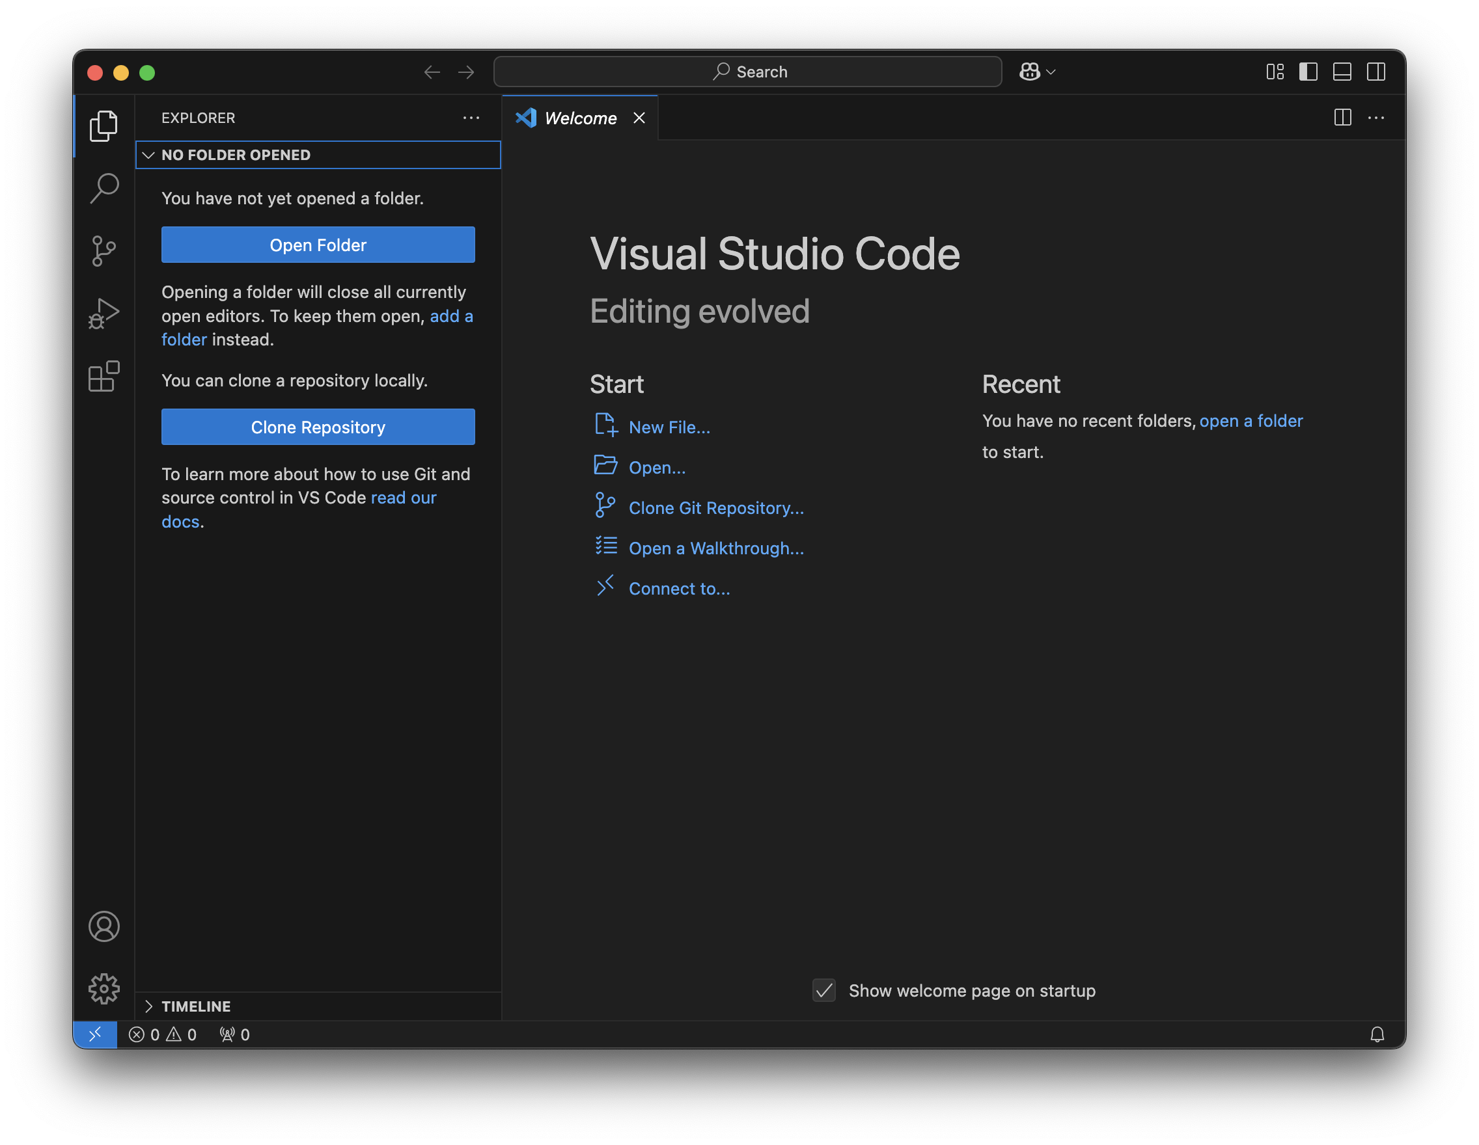Click Clone Git Repository... link

[716, 508]
